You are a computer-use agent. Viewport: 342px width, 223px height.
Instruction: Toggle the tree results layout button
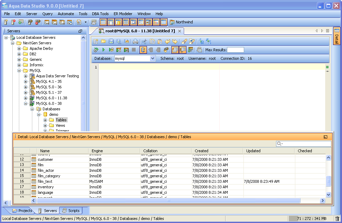coord(183,50)
